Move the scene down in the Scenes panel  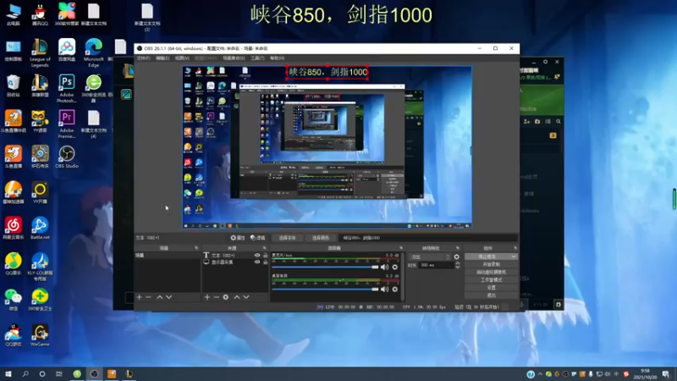coord(168,297)
